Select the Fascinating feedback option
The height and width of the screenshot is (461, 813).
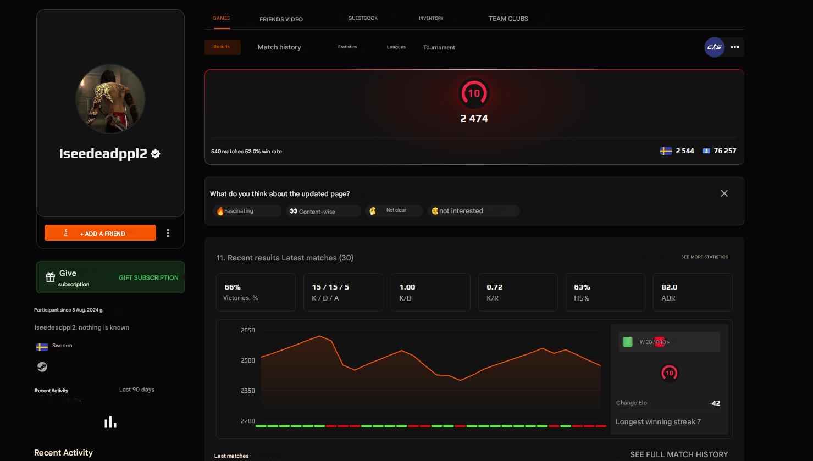click(x=246, y=210)
